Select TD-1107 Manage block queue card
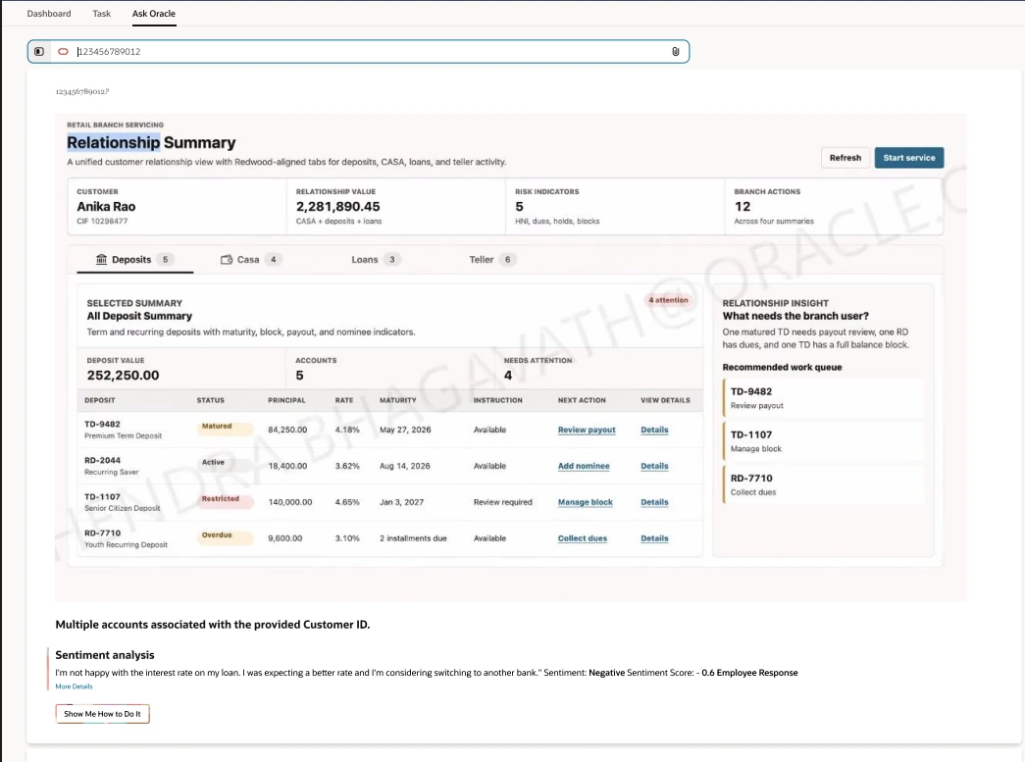 pos(824,441)
